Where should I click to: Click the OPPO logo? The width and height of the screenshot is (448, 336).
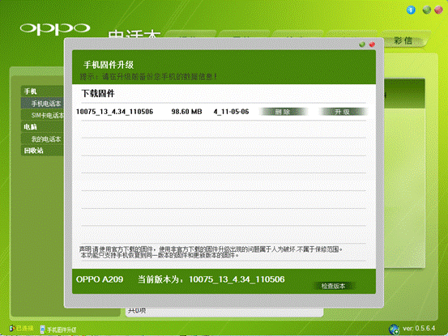coord(55,28)
